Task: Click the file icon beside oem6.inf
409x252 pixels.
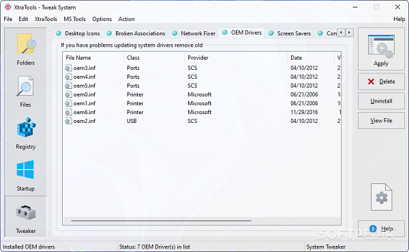Action: [68, 112]
